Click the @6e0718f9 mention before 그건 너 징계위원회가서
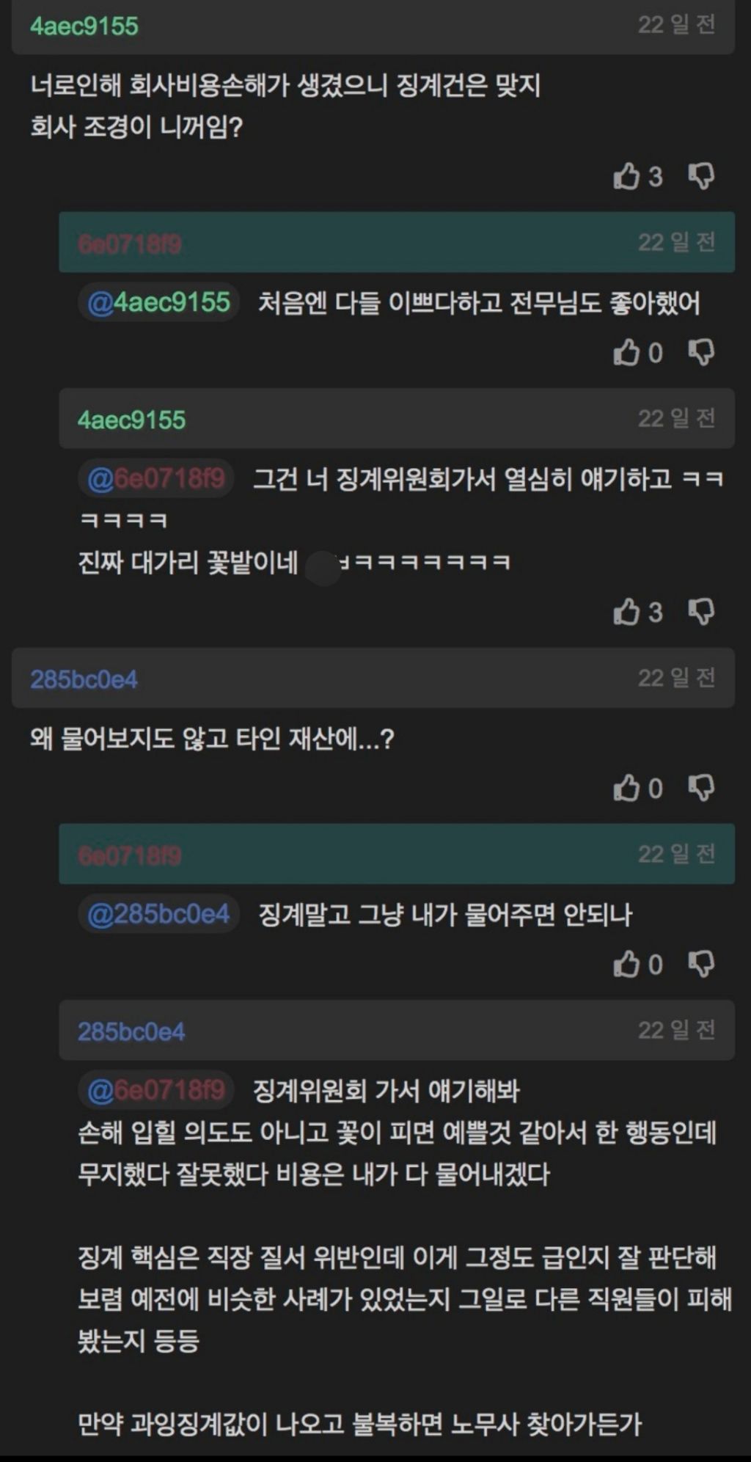Screen dimensions: 751x1462 coord(155,479)
